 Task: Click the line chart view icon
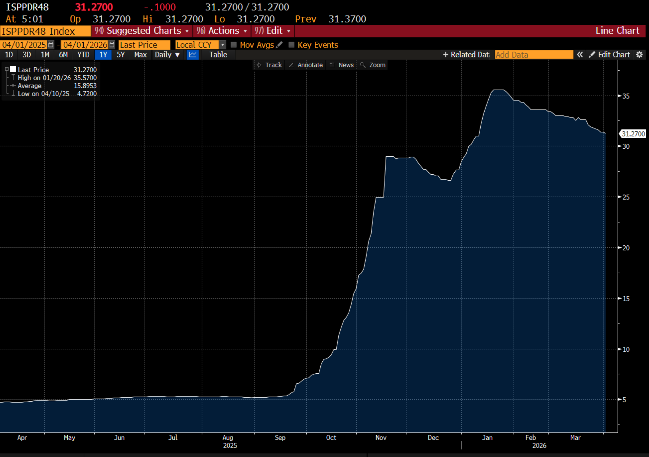(x=193, y=55)
